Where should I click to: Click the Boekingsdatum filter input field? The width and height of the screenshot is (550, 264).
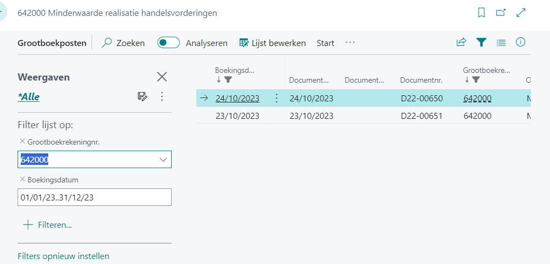94,197
